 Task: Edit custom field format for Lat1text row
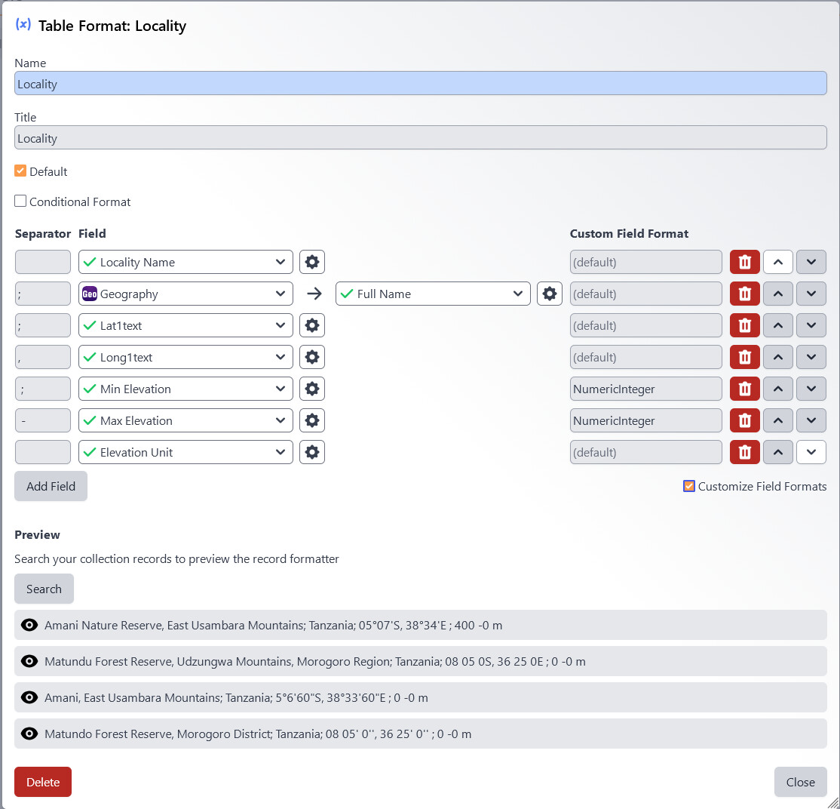click(645, 325)
